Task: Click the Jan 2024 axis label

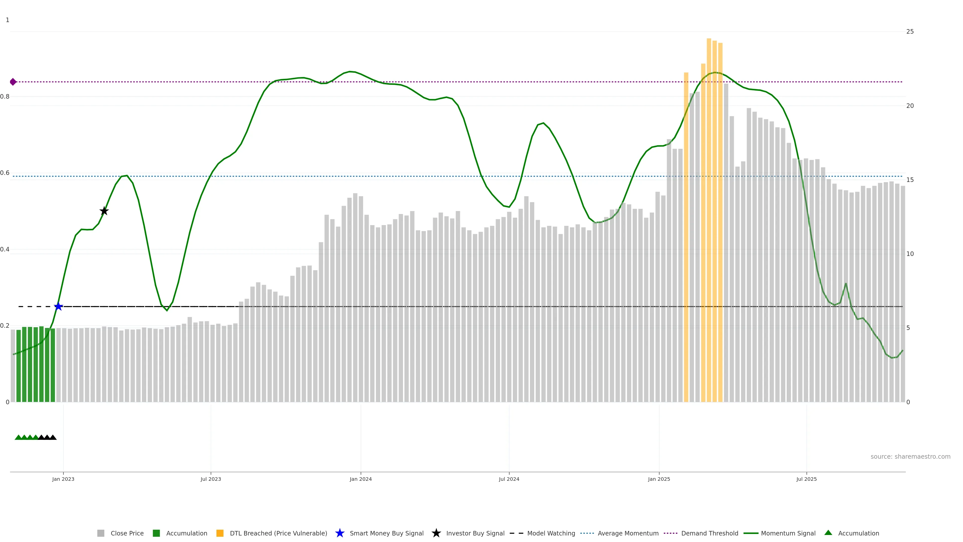Action: point(360,479)
